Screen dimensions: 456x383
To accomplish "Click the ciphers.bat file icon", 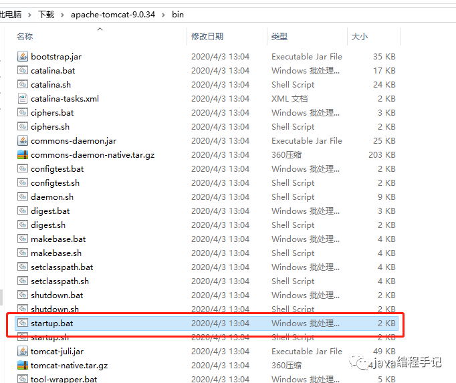I will (23, 112).
